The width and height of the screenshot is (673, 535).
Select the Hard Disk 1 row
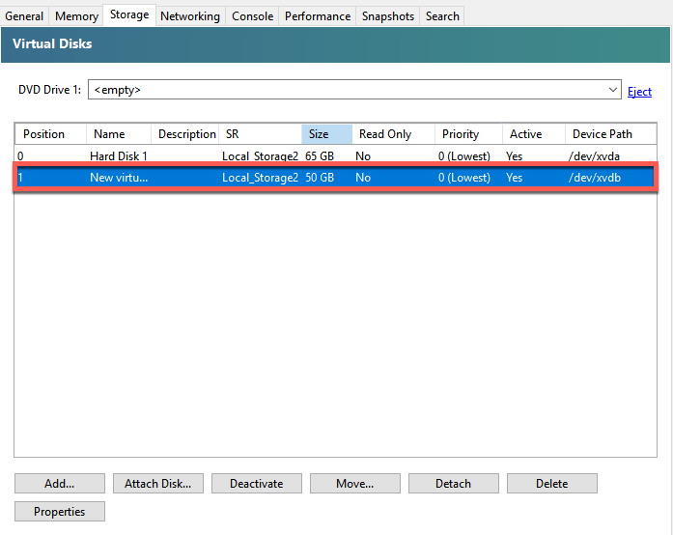pos(335,155)
